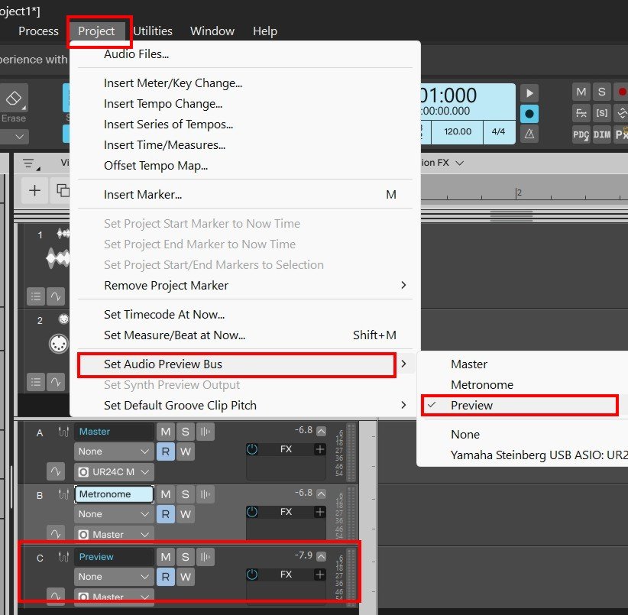The image size is (628, 615).
Task: Select Master as audio preview bus
Action: point(468,364)
